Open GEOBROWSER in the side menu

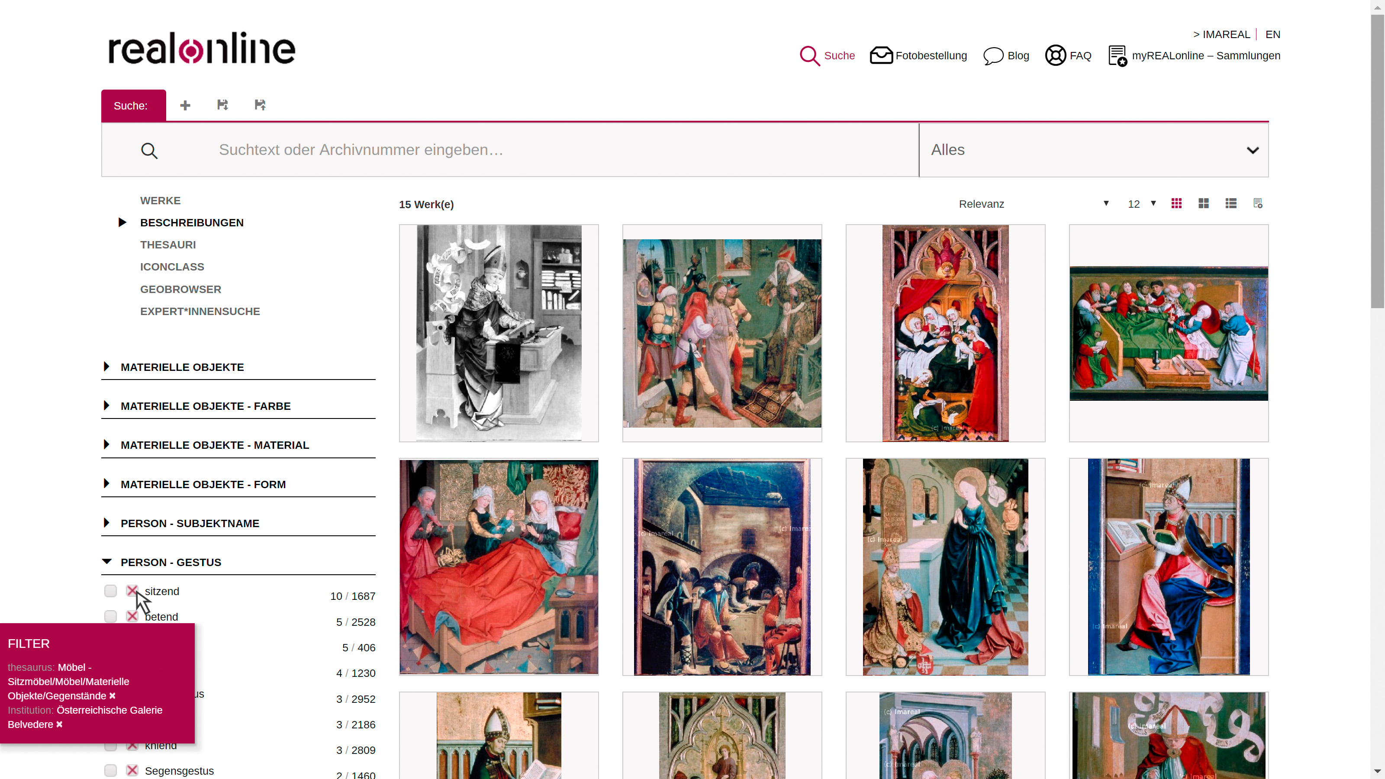[x=180, y=289]
